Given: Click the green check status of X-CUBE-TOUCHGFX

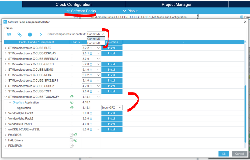Looking at the screenshot, I should click(x=72, y=97).
